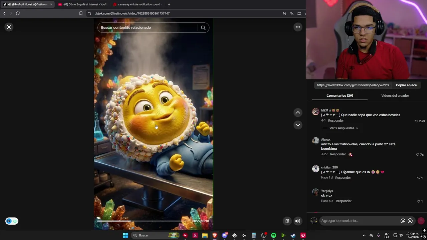427x240 pixels.
Task: Click the translate page icon in address bar
Action: 292,13
